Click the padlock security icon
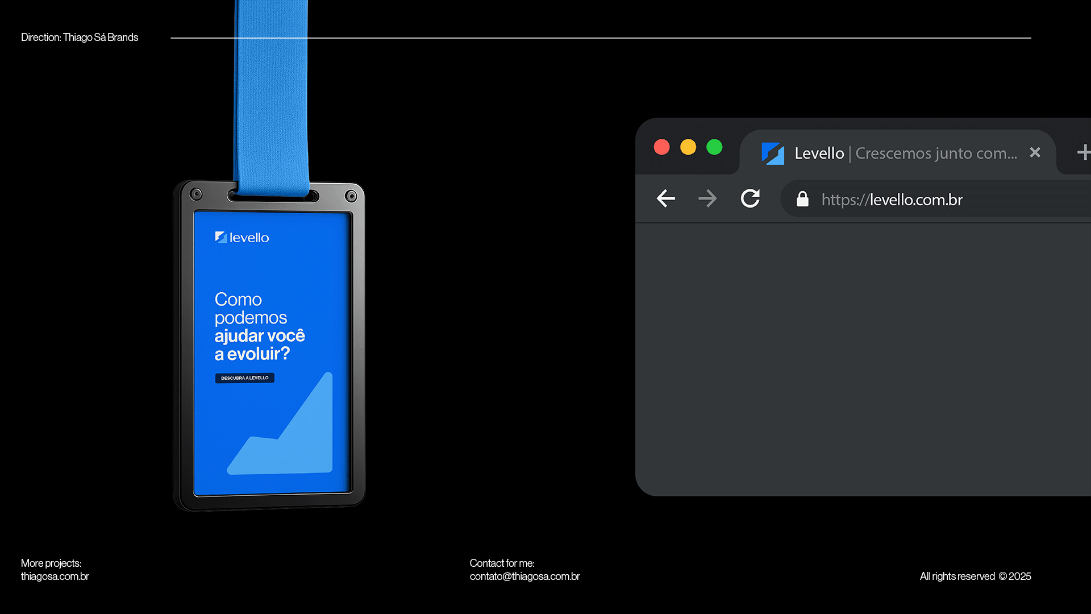This screenshot has width=1091, height=614. tap(802, 199)
